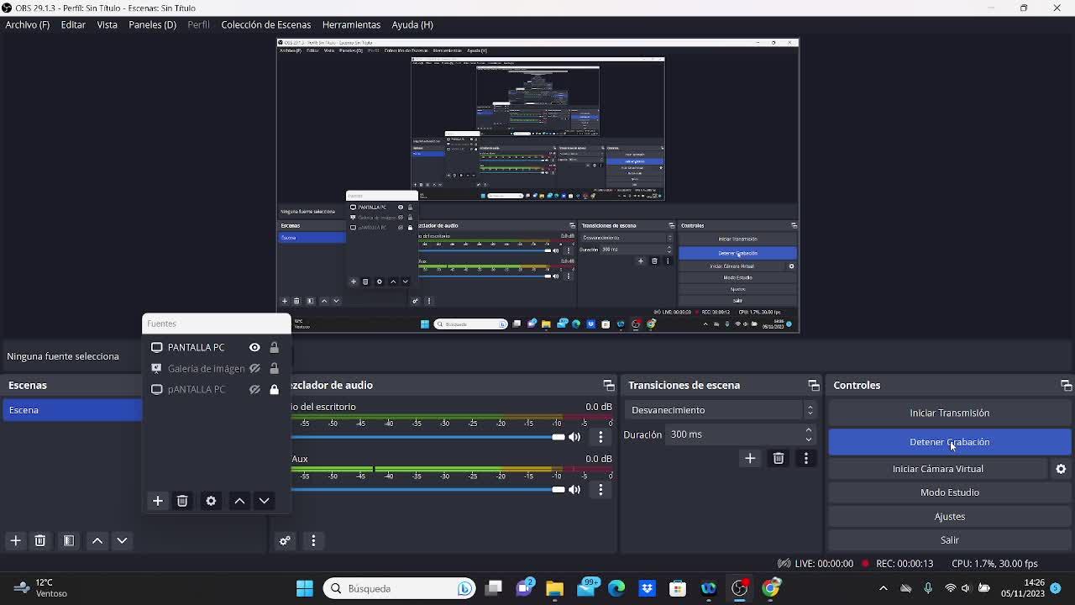
Task: Delete the transition with the trash icon
Action: (x=779, y=458)
